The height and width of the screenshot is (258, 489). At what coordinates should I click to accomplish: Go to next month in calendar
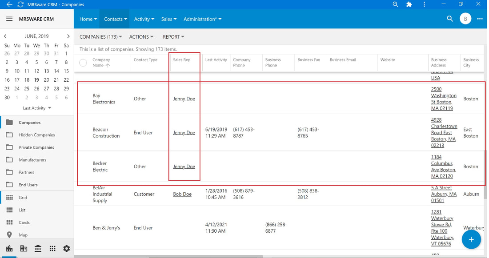(68, 36)
